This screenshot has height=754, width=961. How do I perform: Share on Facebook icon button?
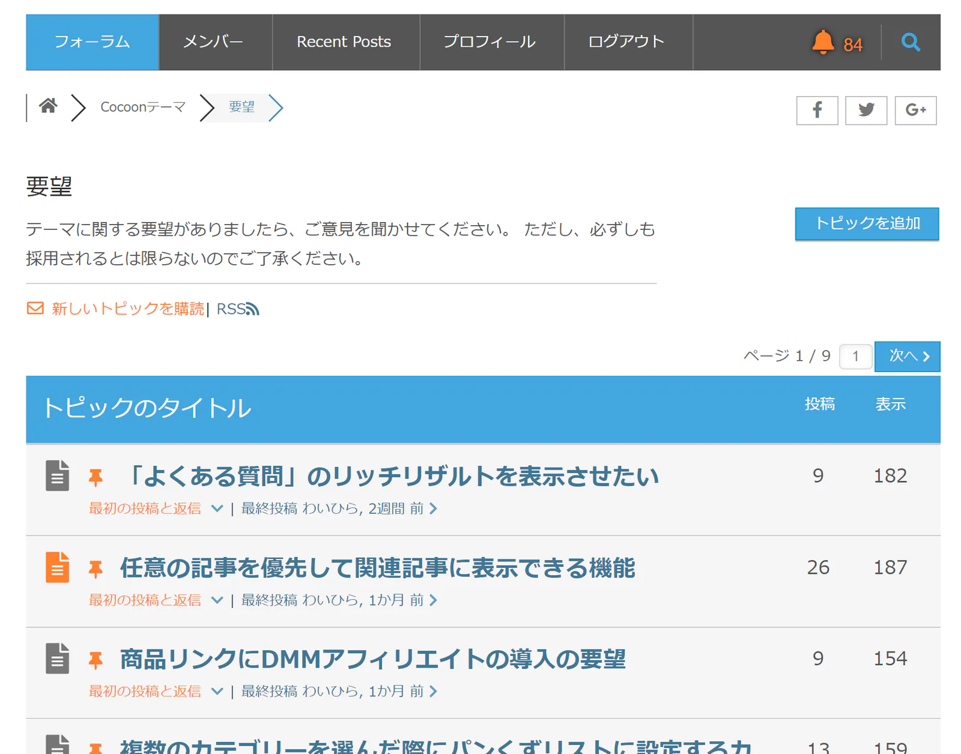(817, 110)
